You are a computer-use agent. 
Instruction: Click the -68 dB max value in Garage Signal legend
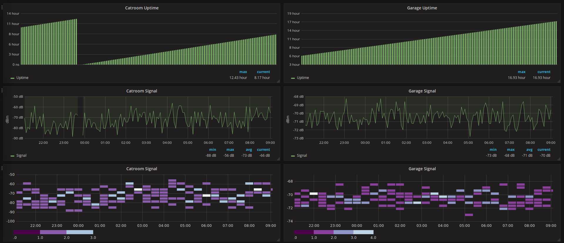coord(509,156)
